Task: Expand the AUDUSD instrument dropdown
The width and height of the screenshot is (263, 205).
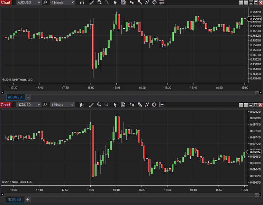Action: (39, 2)
